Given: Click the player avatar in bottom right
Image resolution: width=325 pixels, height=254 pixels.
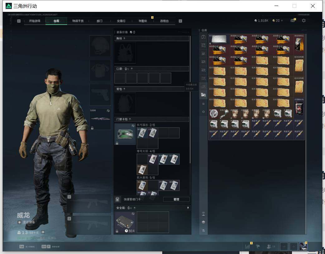Looking at the screenshot, I should tap(303, 247).
